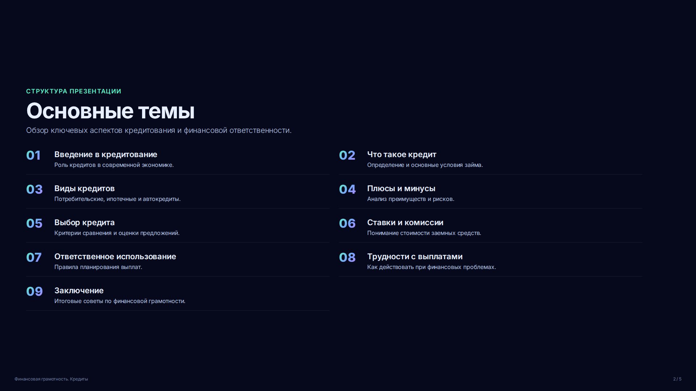Click 'Анализ преимуществ и рисков.'
The height and width of the screenshot is (391, 696).
coord(411,199)
